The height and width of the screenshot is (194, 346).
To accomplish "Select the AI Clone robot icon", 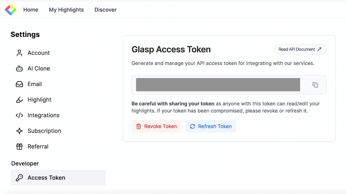I will (19, 68).
